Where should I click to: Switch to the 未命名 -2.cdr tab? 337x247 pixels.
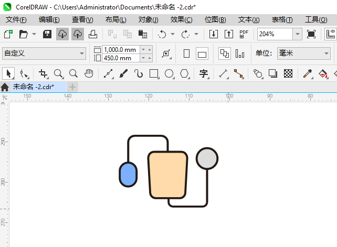(x=39, y=87)
